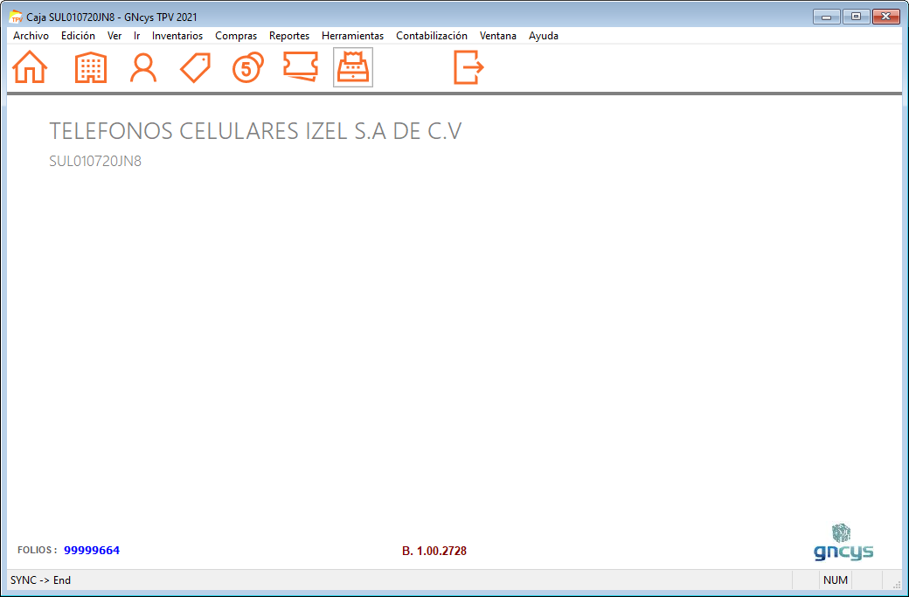The width and height of the screenshot is (909, 597).
Task: Click the folio number 99999664
Action: (x=92, y=550)
